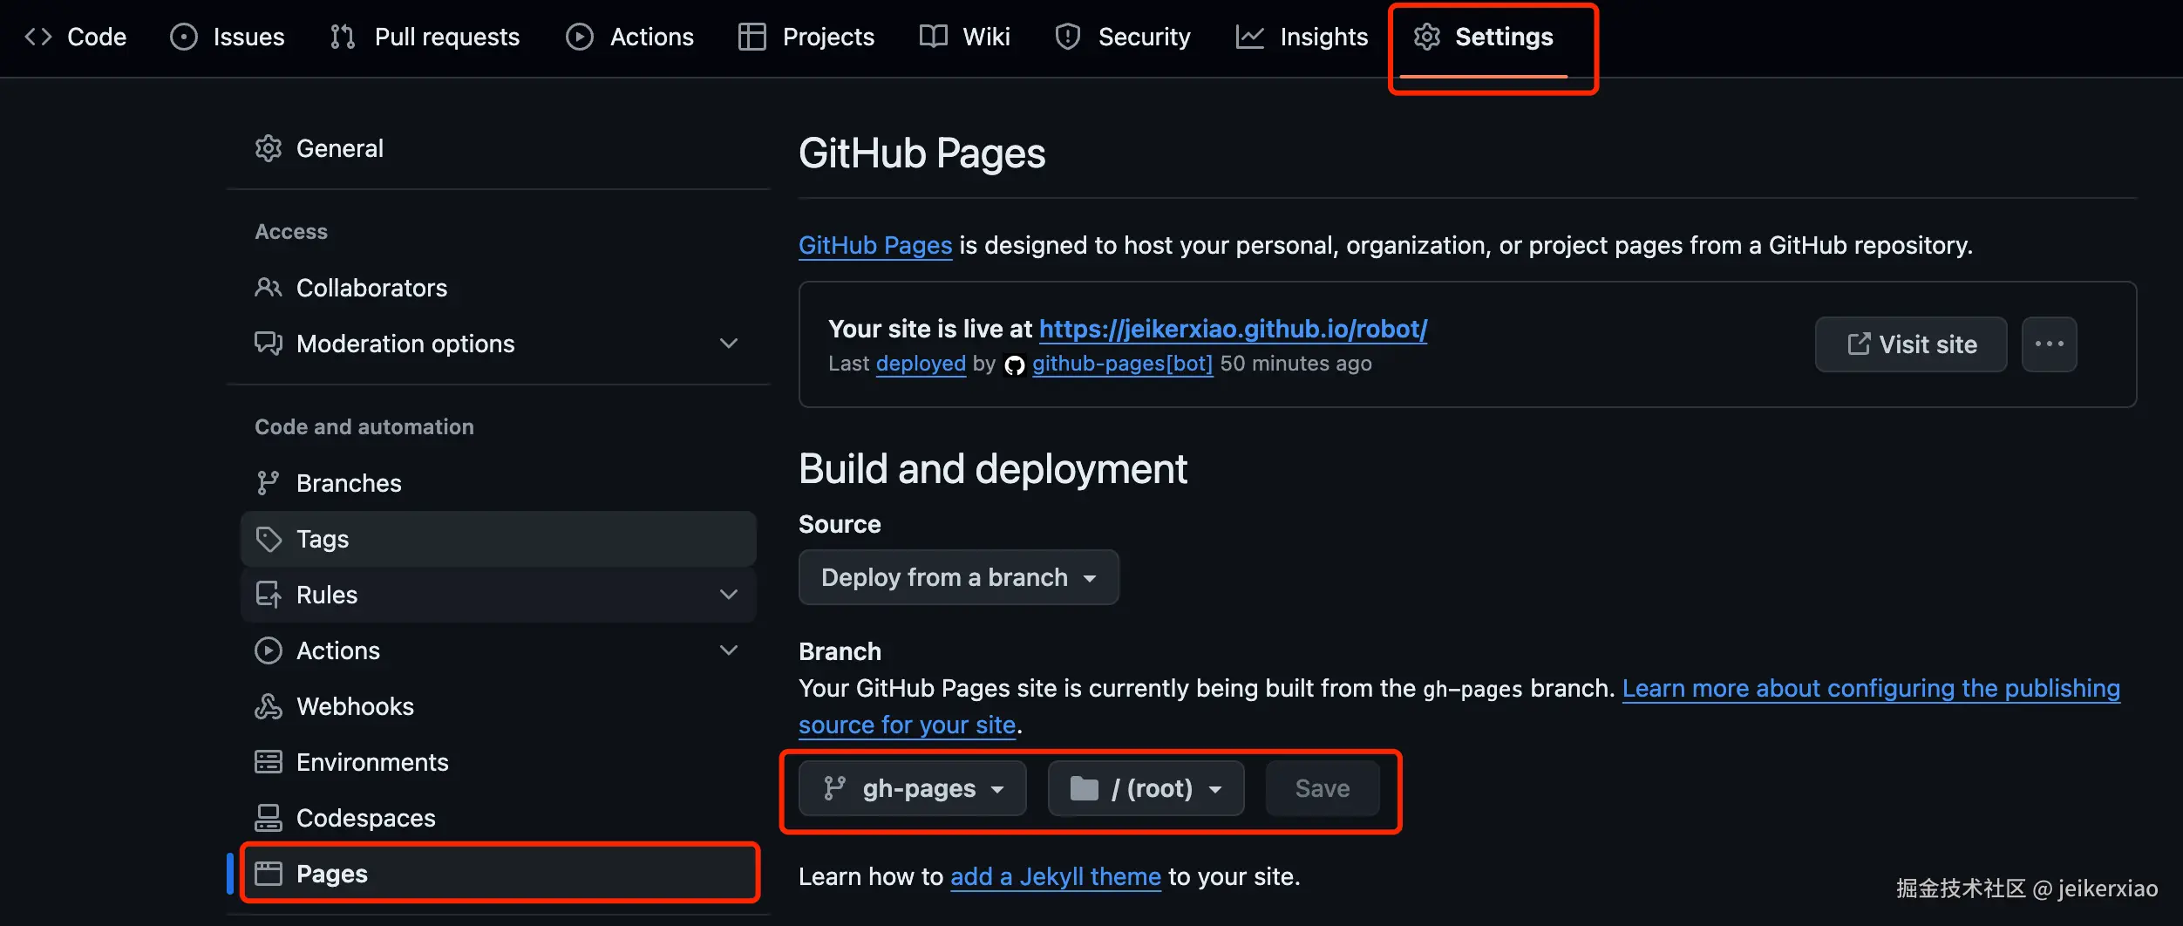Click the General gear icon in sidebar

click(x=269, y=148)
